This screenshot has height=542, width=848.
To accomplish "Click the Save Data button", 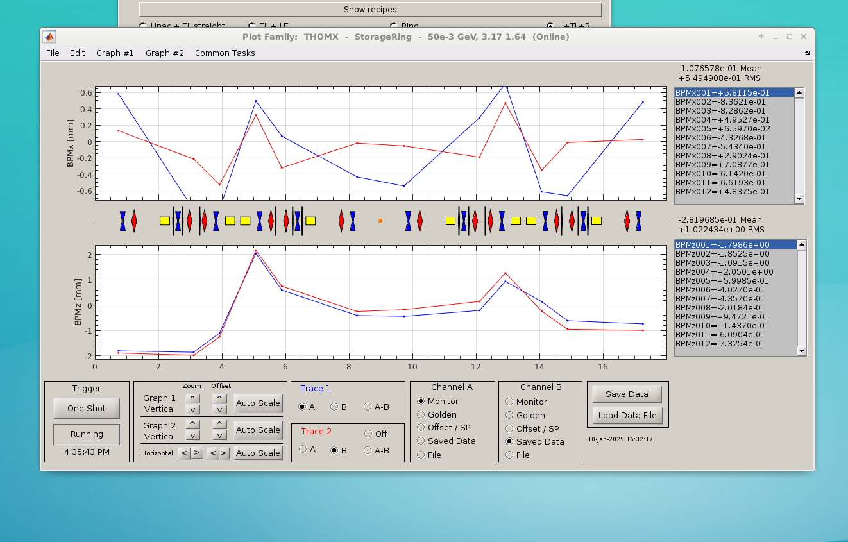I will click(x=627, y=394).
